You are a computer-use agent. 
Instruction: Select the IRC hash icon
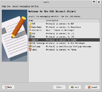click(30, 37)
